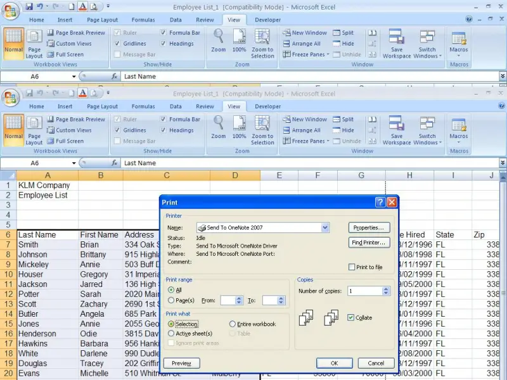Click the New document icon in upper window's quick access toolbar
The height and width of the screenshot is (380, 507).
(x=72, y=6)
